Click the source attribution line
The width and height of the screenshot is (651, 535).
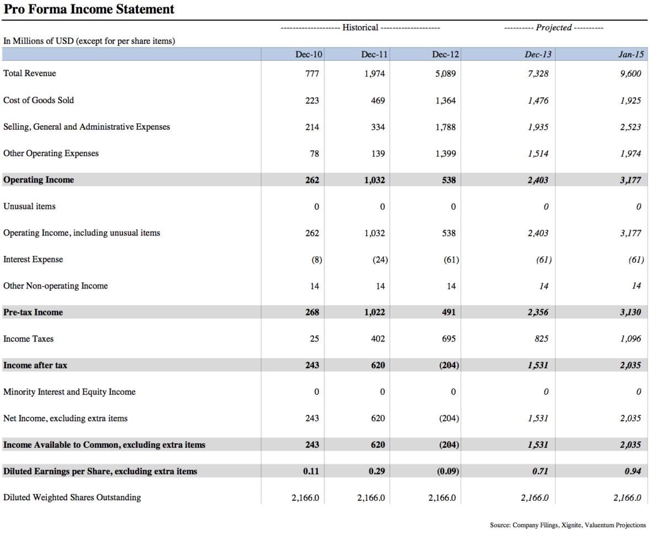pyautogui.click(x=568, y=525)
